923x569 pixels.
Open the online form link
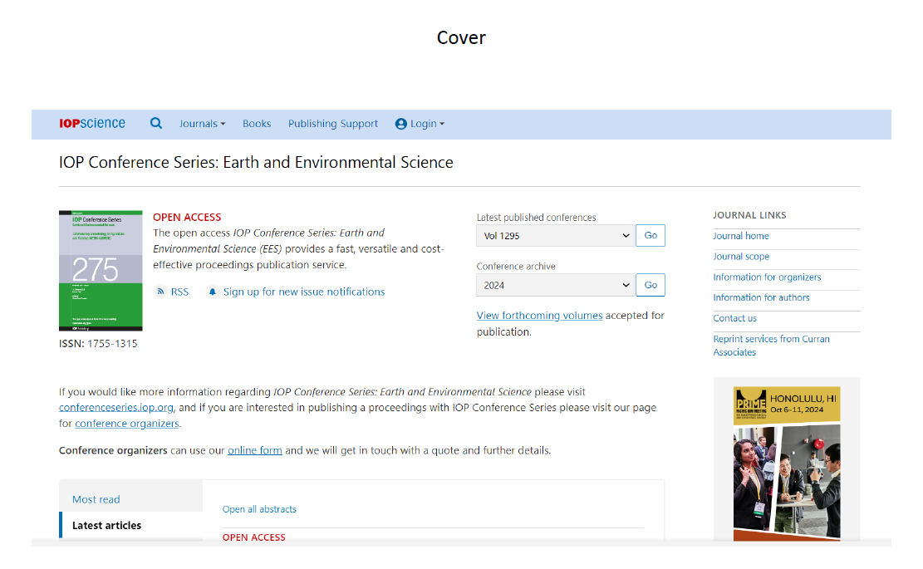[x=255, y=450]
